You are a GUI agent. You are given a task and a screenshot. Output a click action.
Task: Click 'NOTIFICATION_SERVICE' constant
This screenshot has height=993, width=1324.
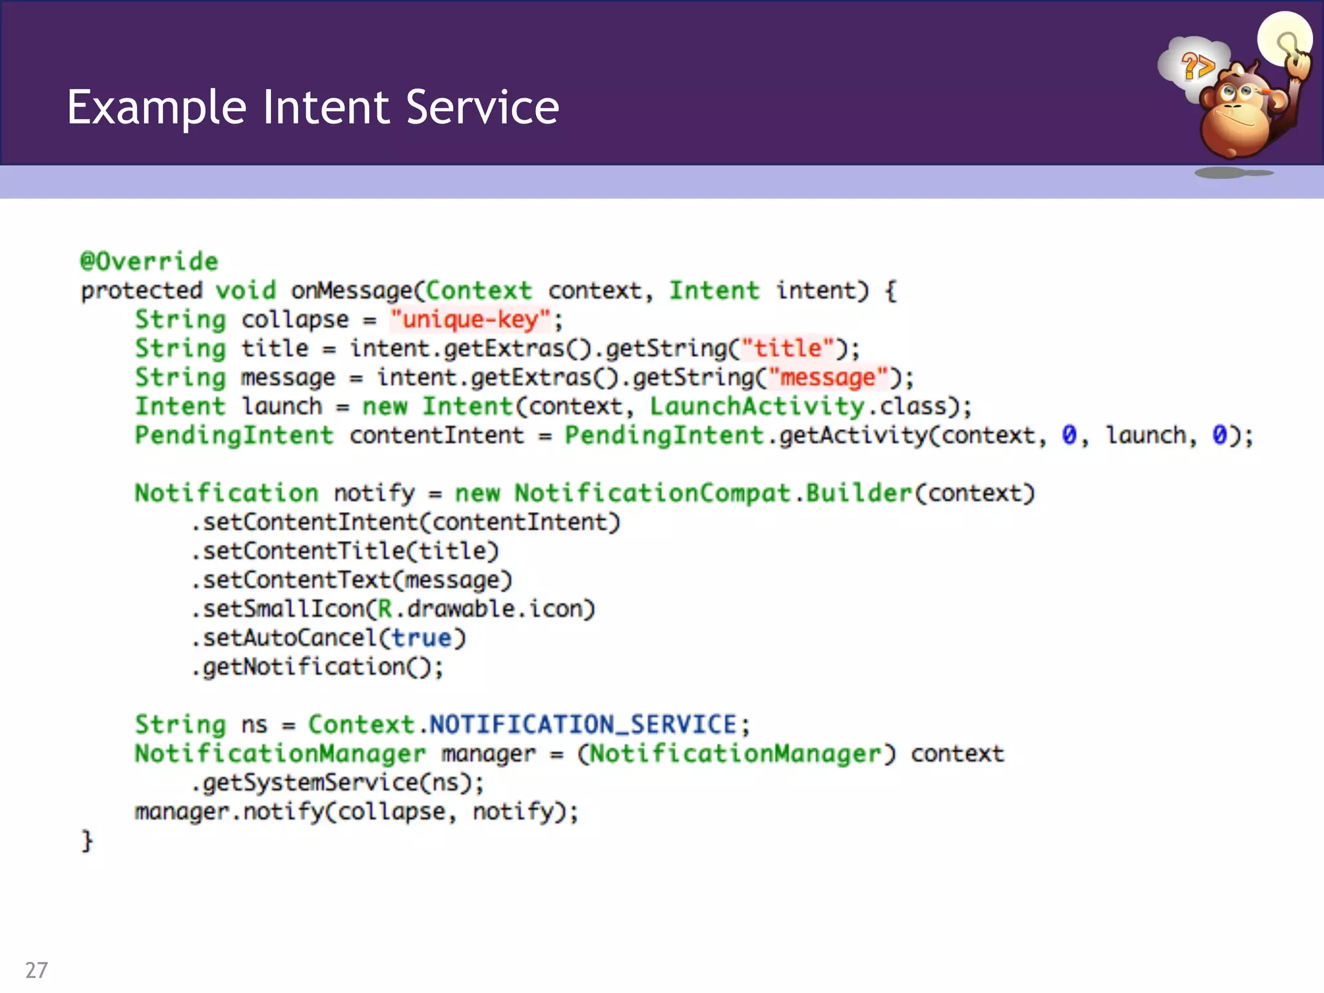click(583, 725)
